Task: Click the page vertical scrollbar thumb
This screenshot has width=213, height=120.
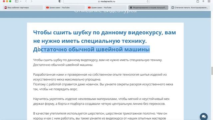Action: pyautogui.click(x=212, y=71)
